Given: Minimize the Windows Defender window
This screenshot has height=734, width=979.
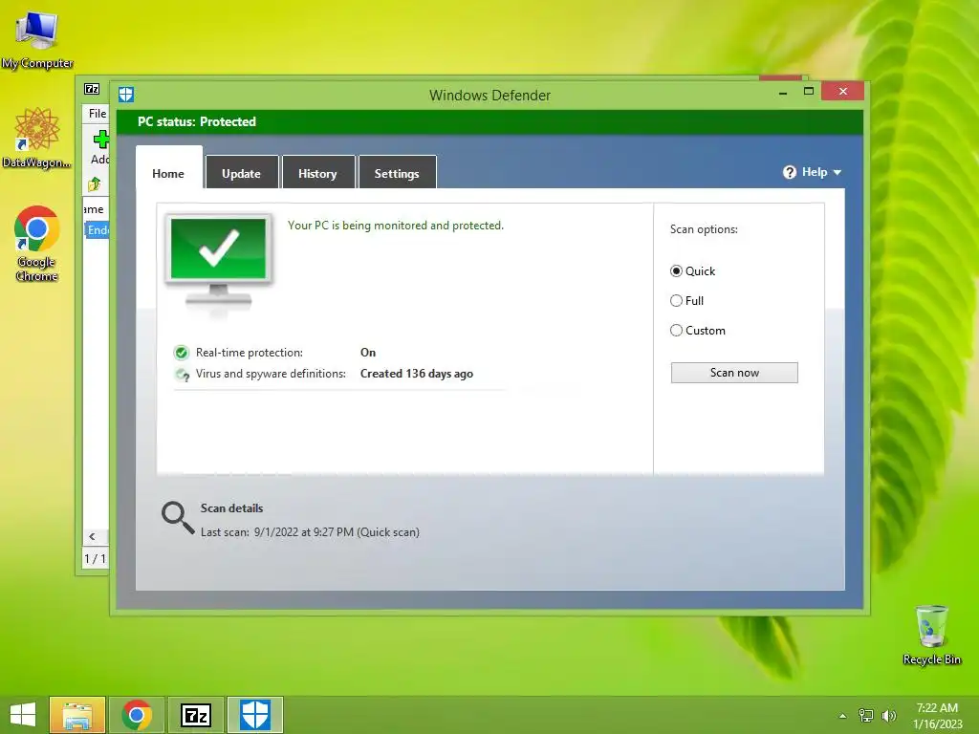Looking at the screenshot, I should pyautogui.click(x=783, y=92).
